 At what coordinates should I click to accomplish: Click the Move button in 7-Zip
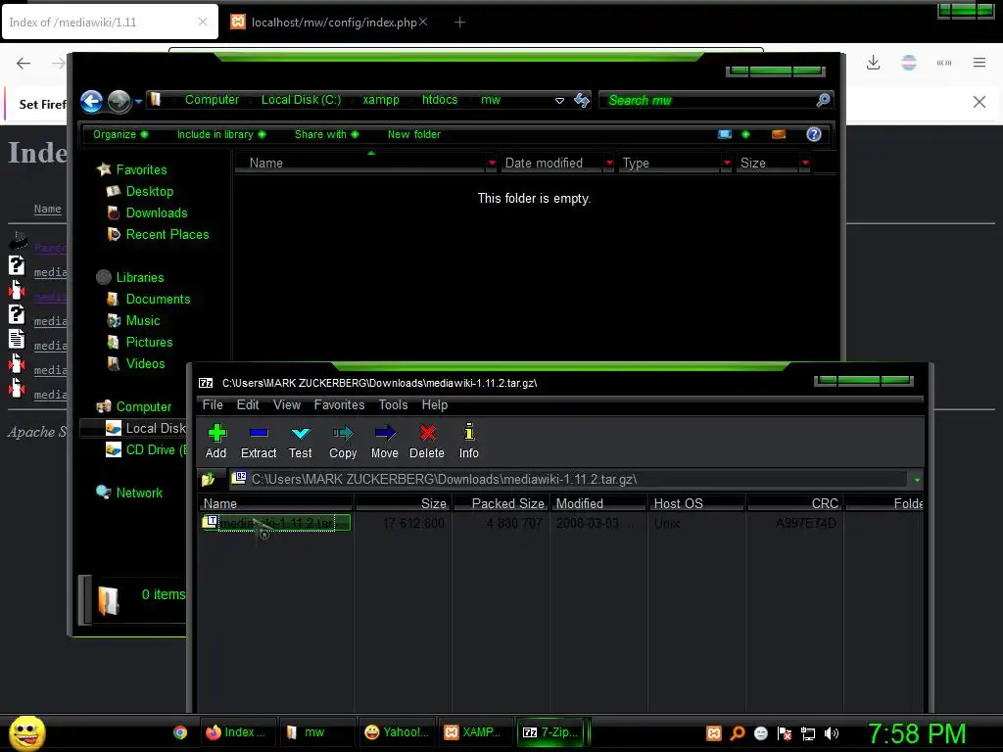[x=384, y=442]
